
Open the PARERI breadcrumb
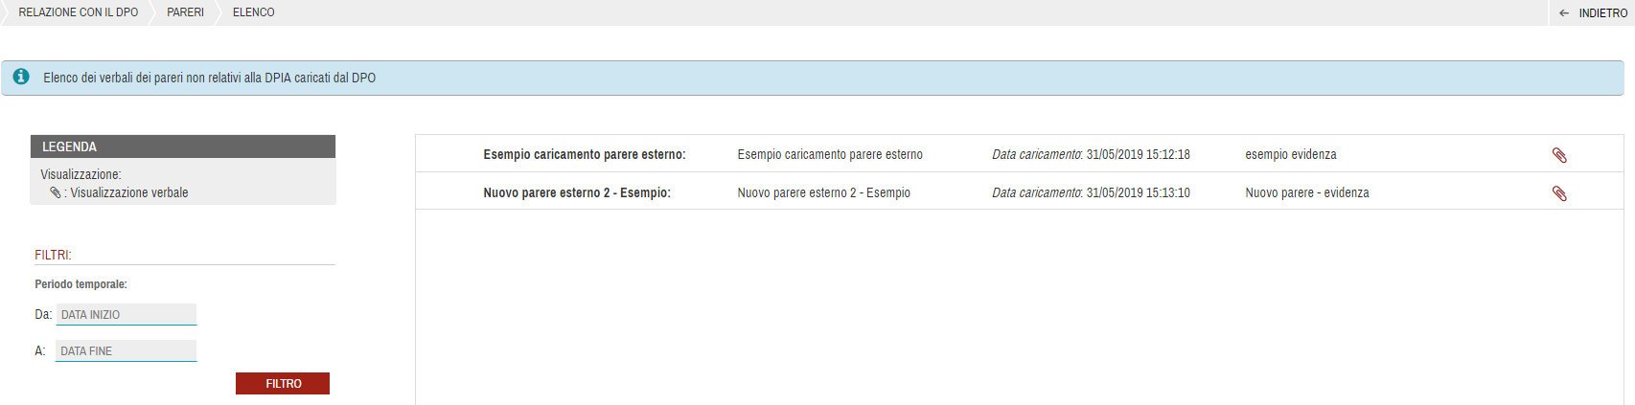[x=185, y=12]
